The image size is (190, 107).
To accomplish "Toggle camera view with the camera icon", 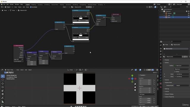I will (135, 90).
